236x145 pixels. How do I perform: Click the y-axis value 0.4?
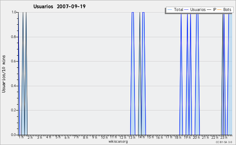tap(14, 86)
